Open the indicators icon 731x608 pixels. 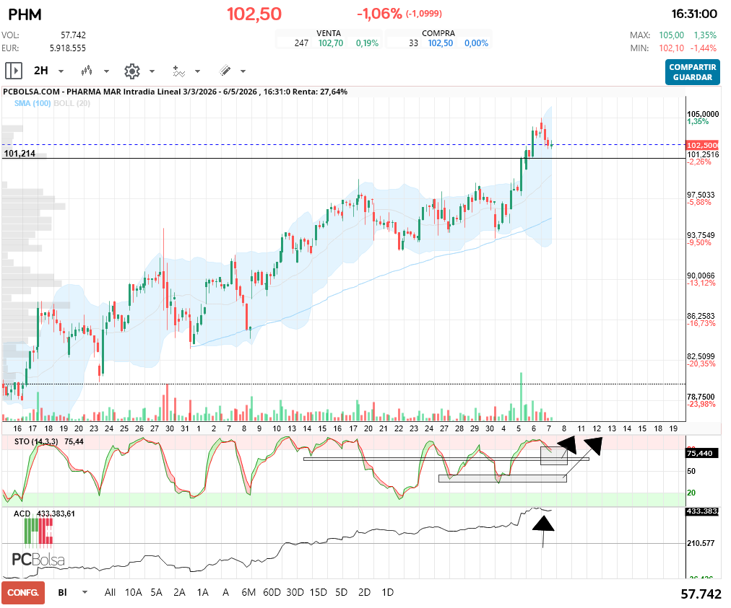[x=178, y=71]
